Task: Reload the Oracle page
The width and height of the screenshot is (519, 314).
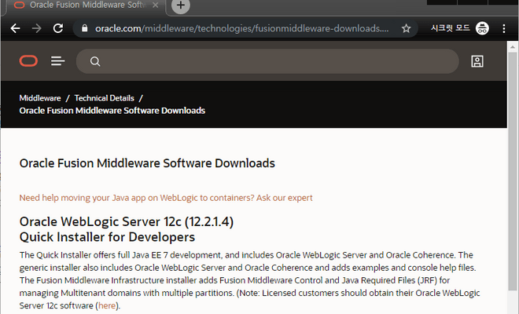Action: pos(58,28)
